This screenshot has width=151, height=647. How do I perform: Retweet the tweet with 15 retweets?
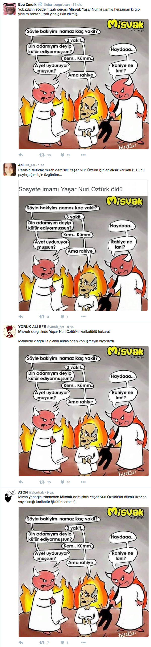coord(42,482)
